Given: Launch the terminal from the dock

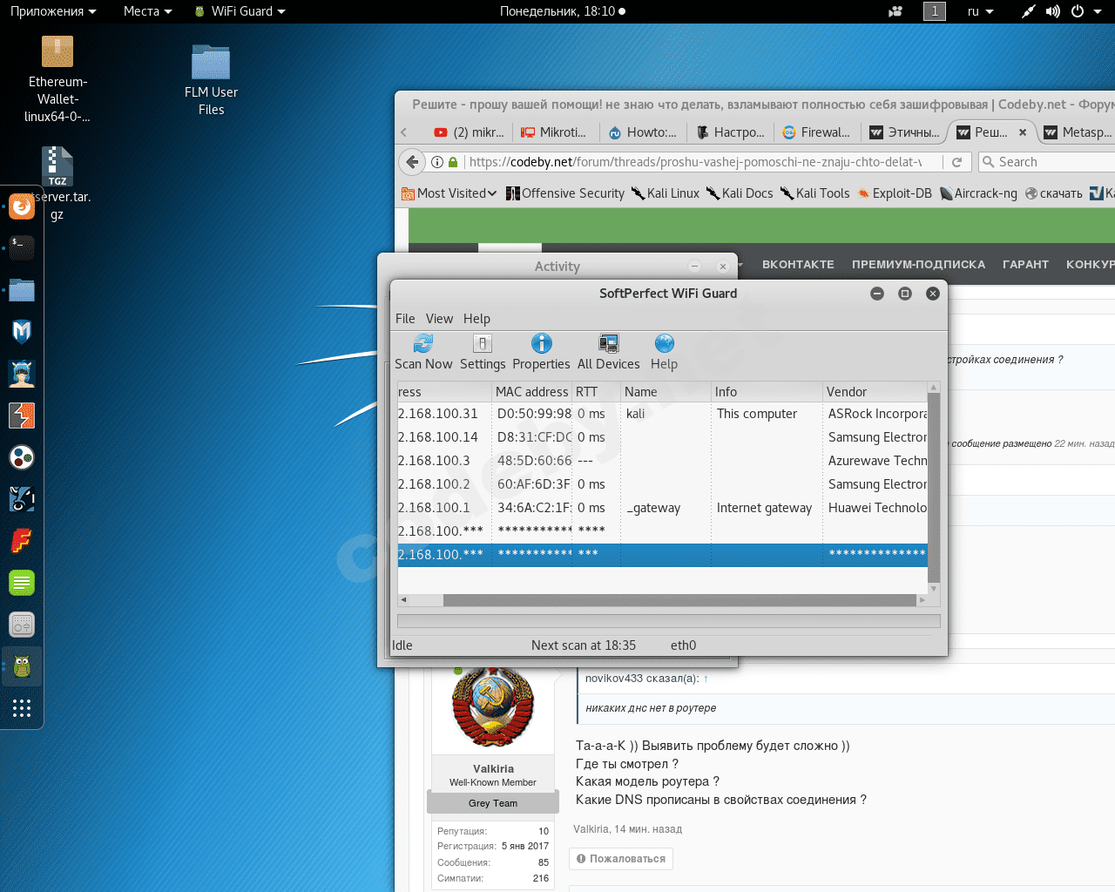Looking at the screenshot, I should pyautogui.click(x=22, y=248).
